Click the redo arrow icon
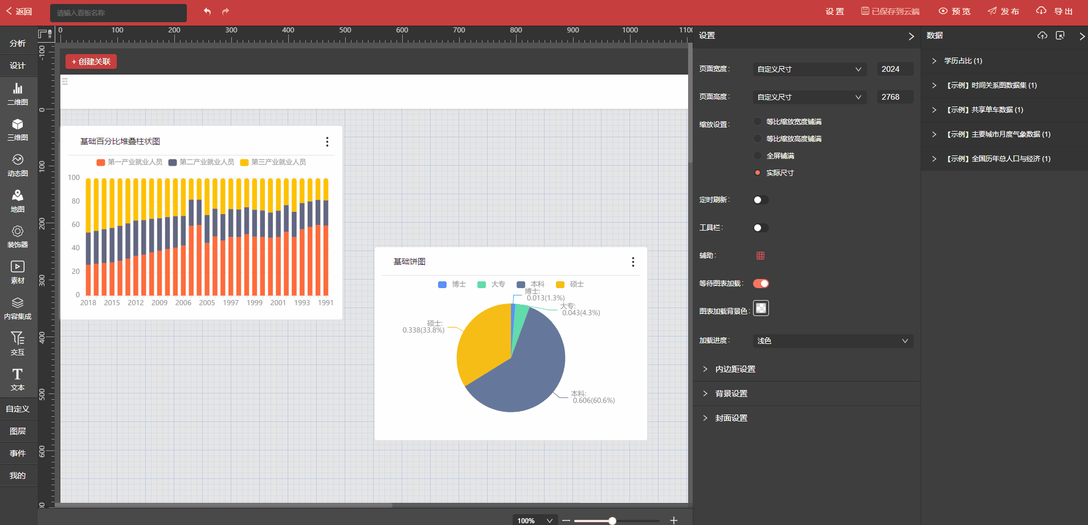 (x=226, y=11)
